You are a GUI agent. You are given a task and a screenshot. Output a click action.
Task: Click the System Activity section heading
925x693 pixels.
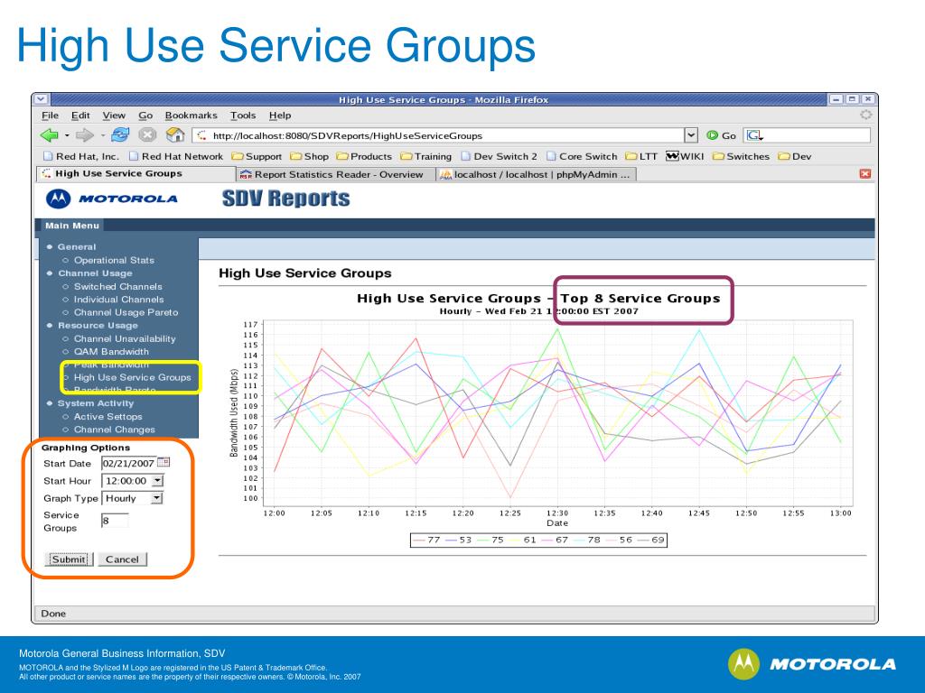[96, 403]
